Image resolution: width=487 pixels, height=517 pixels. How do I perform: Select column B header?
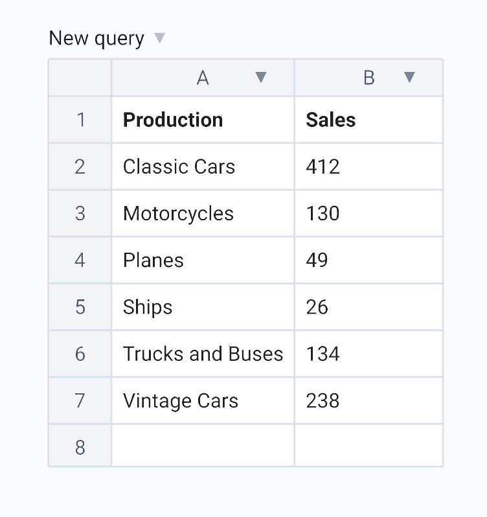[x=368, y=78]
